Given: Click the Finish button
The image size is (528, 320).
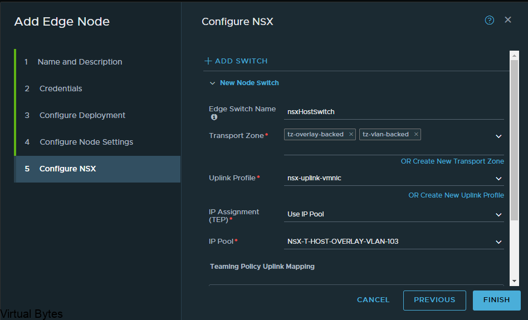Looking at the screenshot, I should click(x=497, y=301).
